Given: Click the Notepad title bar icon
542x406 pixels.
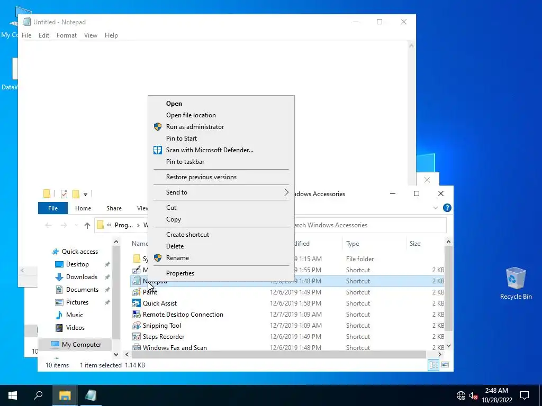Looking at the screenshot, I should click(26, 22).
